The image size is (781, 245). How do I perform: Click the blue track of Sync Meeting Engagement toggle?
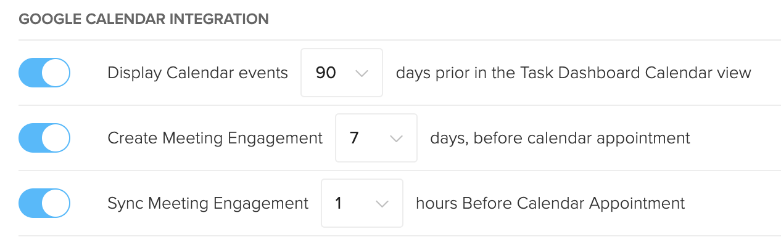point(30,203)
